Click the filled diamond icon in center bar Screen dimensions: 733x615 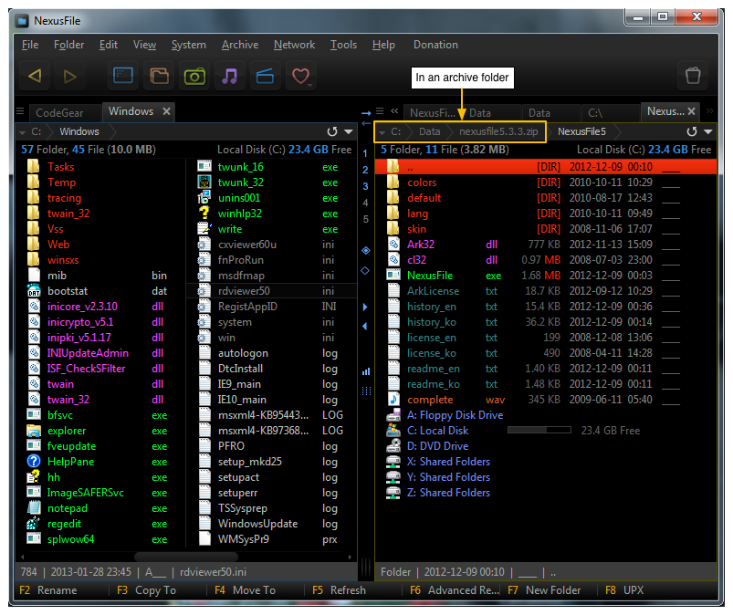pyautogui.click(x=365, y=251)
